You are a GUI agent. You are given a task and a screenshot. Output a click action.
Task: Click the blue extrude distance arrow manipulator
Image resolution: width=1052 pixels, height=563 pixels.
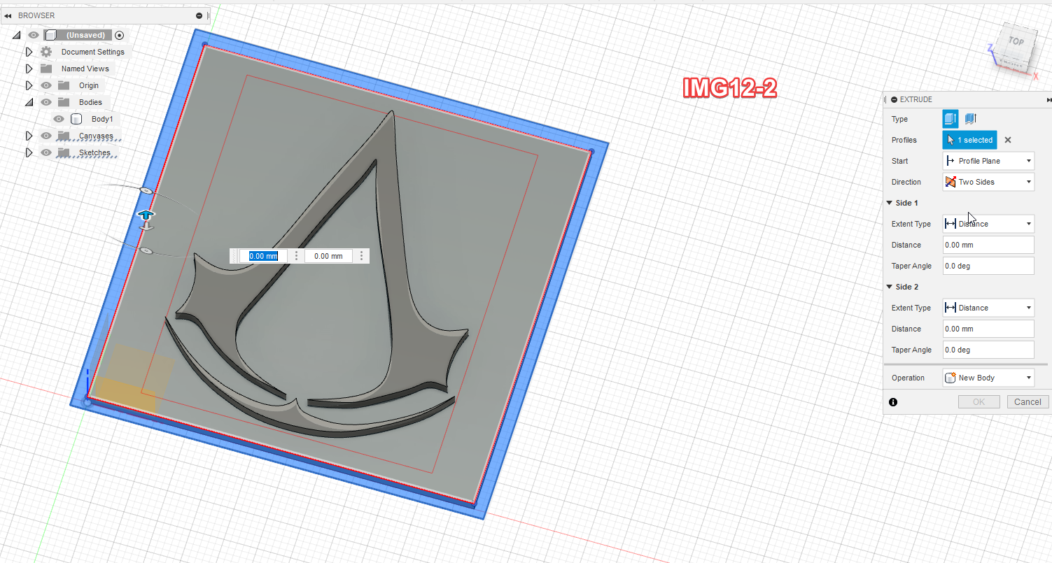click(146, 215)
